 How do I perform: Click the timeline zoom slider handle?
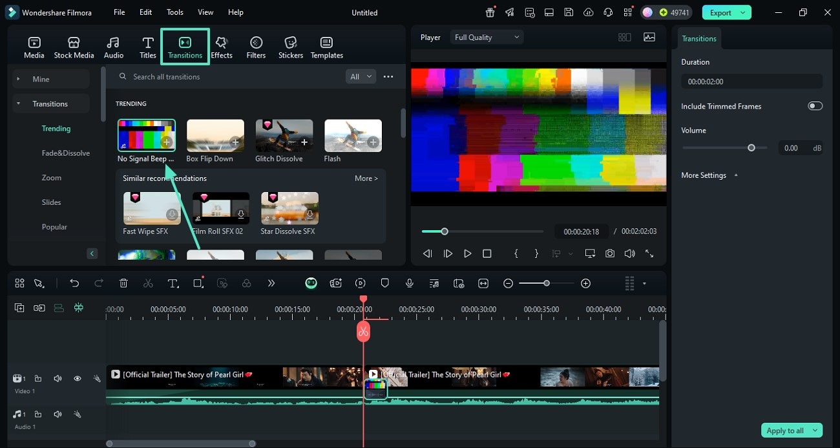(547, 283)
